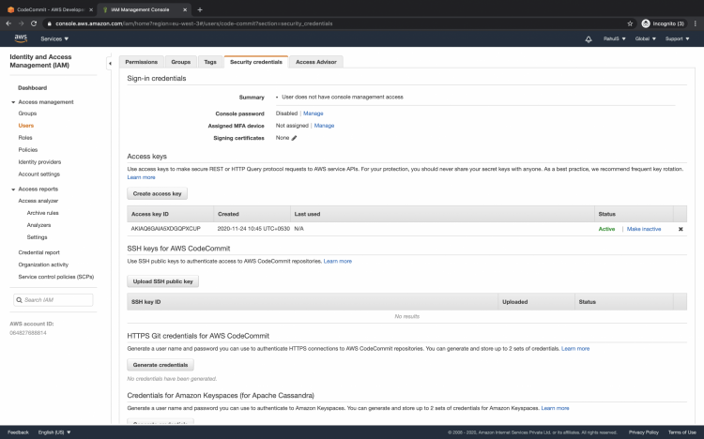This screenshot has height=439, width=704.
Task: Delete access key with X icon
Action: point(681,229)
